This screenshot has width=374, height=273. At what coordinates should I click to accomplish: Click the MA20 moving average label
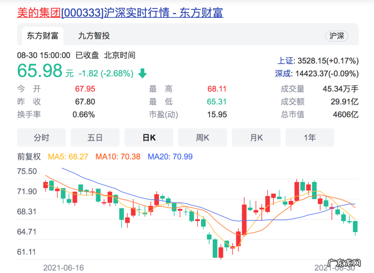click(x=170, y=157)
